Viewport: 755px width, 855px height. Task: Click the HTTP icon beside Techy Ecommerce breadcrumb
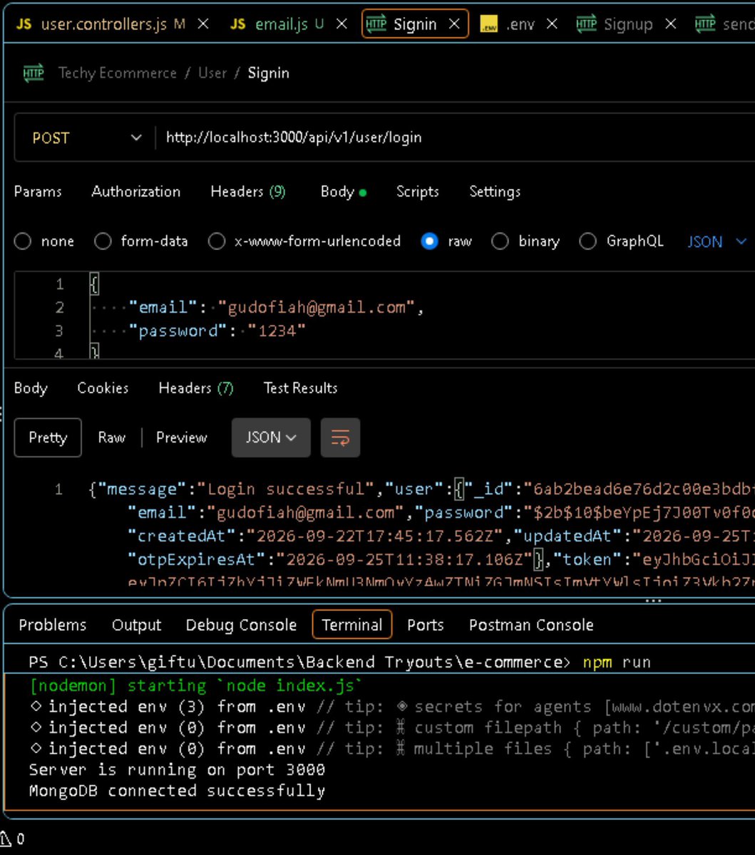[33, 73]
